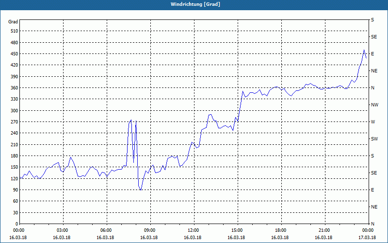
Task: Pick the S compass label level with 180
Action: pyautogui.click(x=372, y=156)
